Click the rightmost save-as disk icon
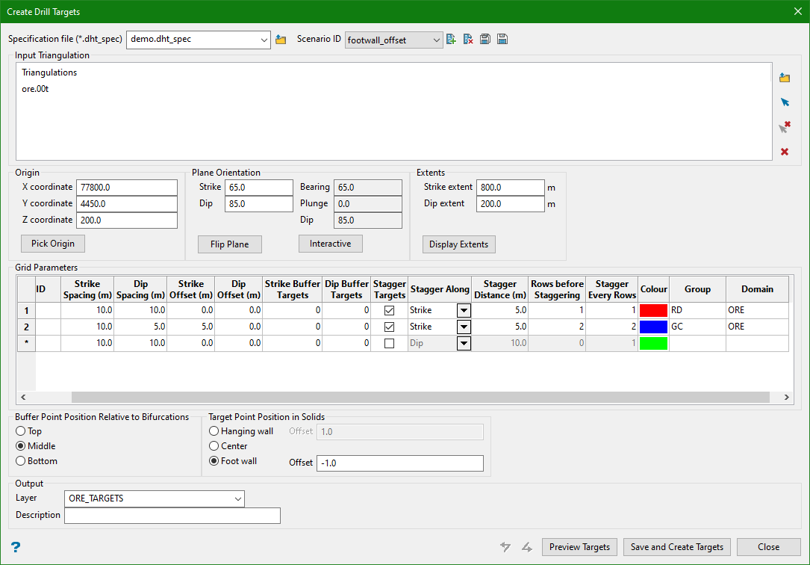Screen dimensions: 810x565 [502, 40]
